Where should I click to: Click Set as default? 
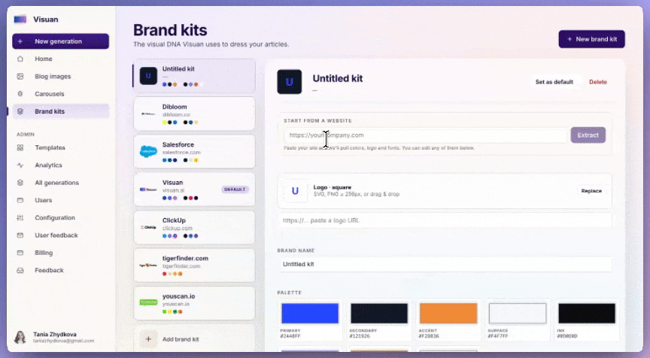554,82
